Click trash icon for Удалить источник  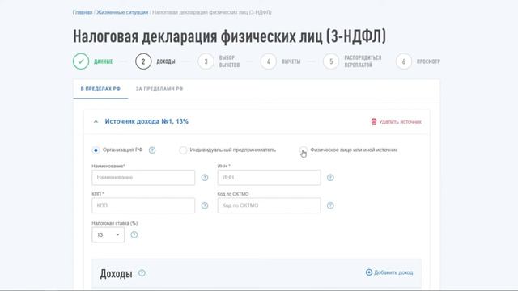[374, 122]
